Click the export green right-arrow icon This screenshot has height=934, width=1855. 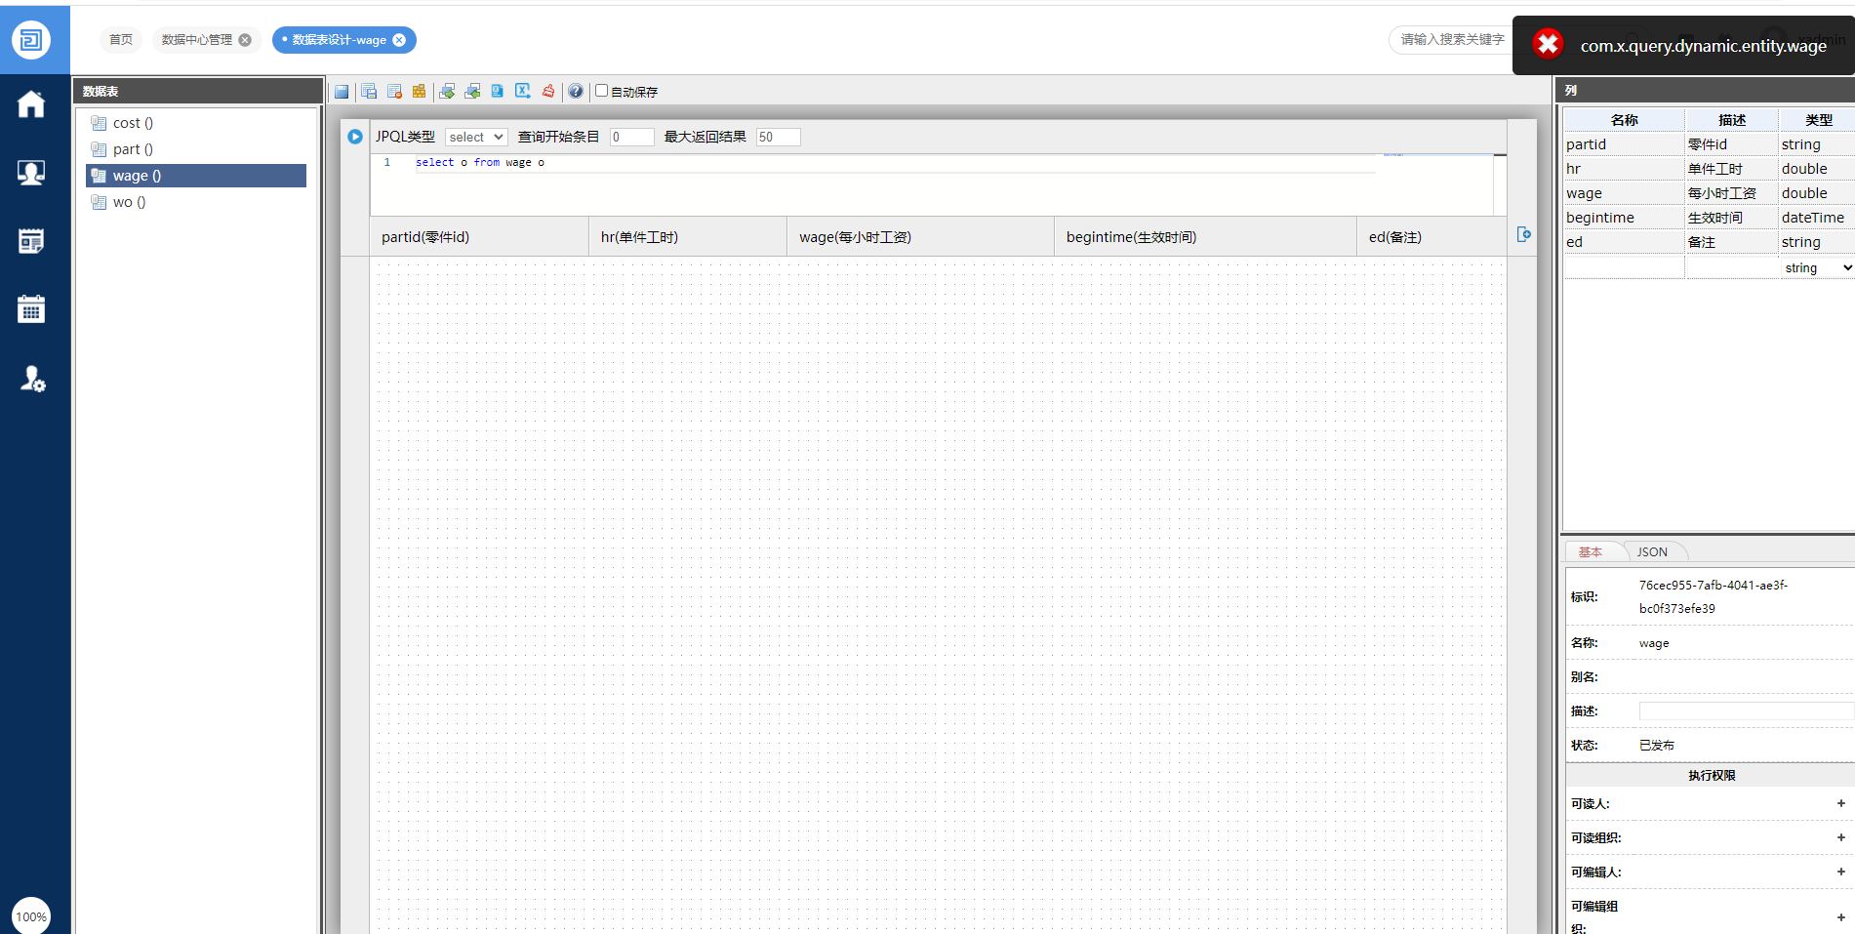(x=447, y=92)
